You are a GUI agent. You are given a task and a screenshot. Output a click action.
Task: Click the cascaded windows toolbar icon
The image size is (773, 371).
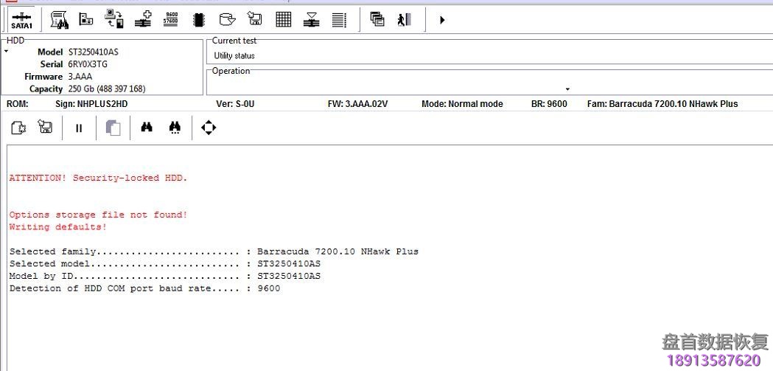[x=377, y=20]
